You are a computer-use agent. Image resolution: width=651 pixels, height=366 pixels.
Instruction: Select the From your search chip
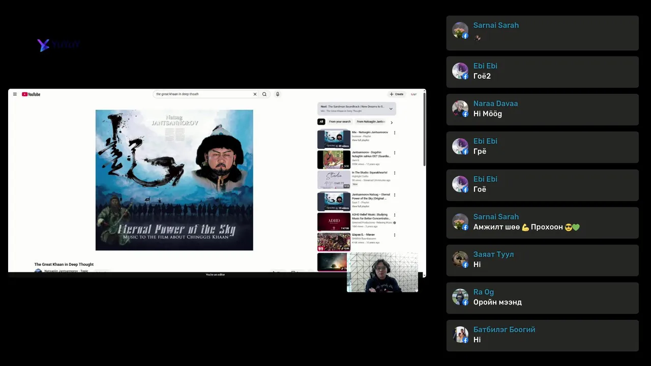(x=340, y=122)
